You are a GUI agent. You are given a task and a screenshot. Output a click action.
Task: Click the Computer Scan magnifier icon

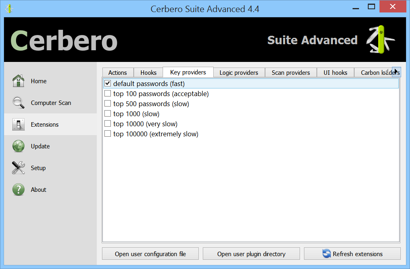click(18, 103)
